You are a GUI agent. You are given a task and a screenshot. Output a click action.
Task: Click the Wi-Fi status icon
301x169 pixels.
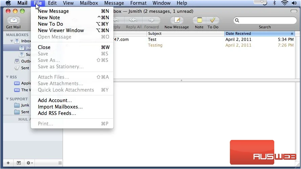pos(284,3)
